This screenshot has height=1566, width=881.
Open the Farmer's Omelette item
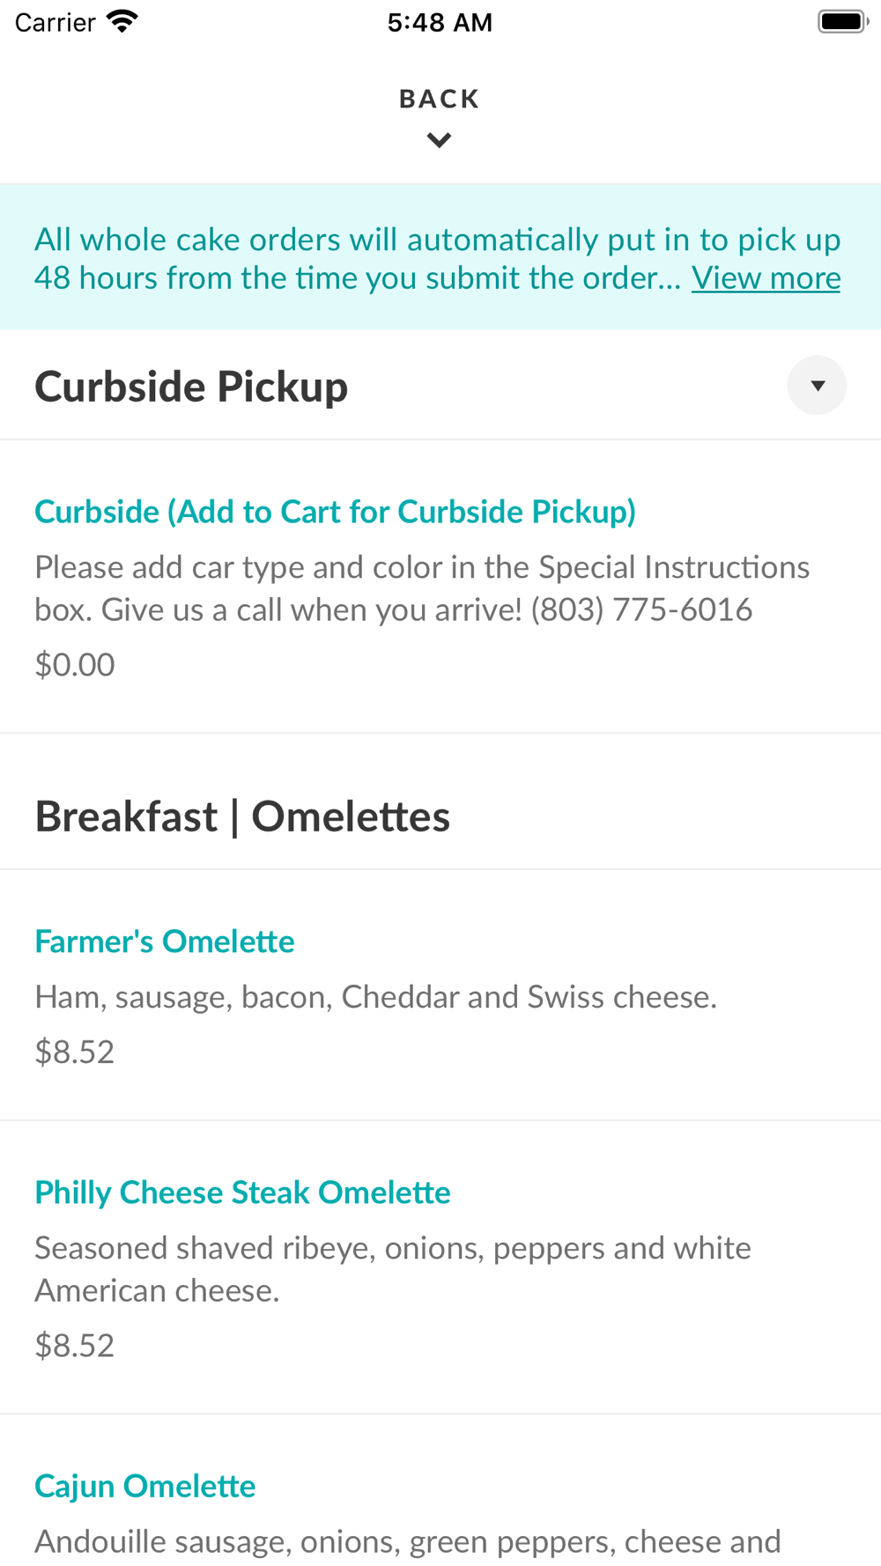pyautogui.click(x=165, y=942)
